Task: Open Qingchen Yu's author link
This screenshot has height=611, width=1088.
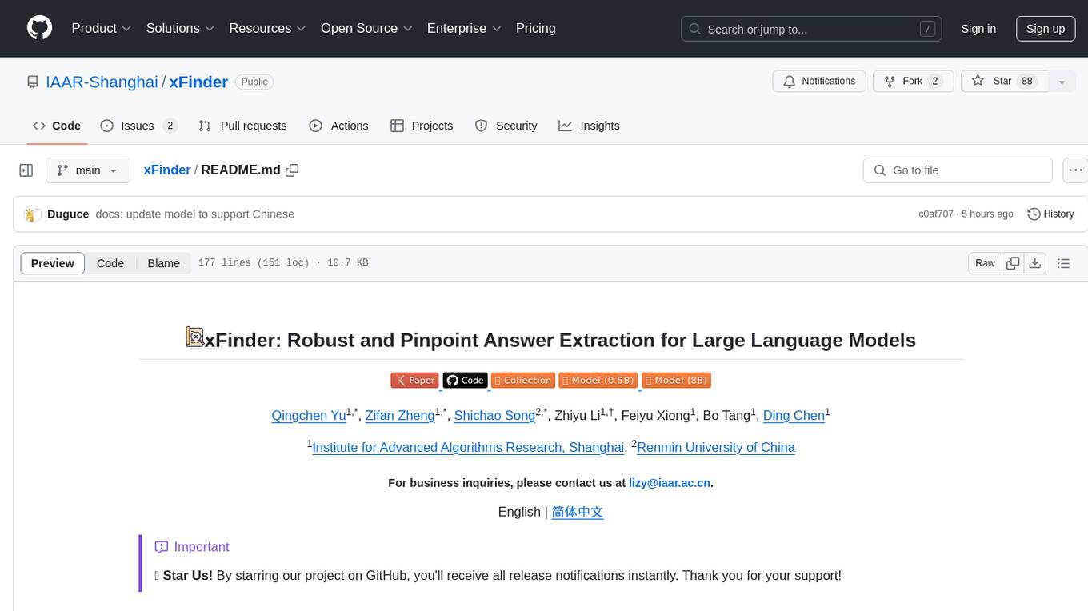Action: [x=309, y=416]
